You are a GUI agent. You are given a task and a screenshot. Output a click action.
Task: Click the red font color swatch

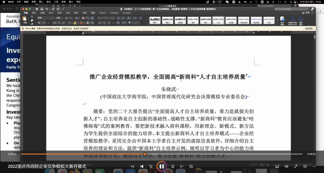coord(81,23)
